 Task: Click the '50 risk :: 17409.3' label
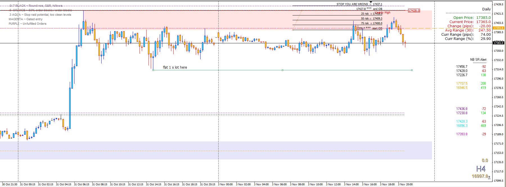coord(372,19)
